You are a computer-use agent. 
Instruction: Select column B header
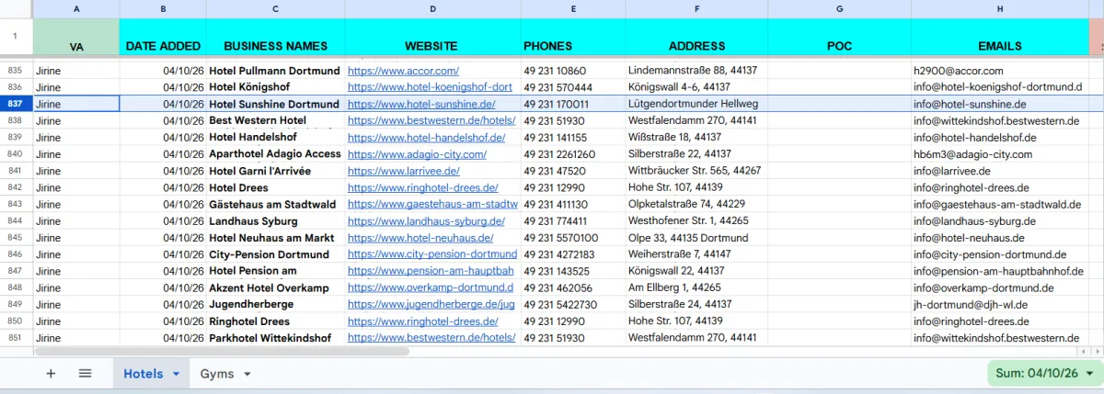point(163,8)
